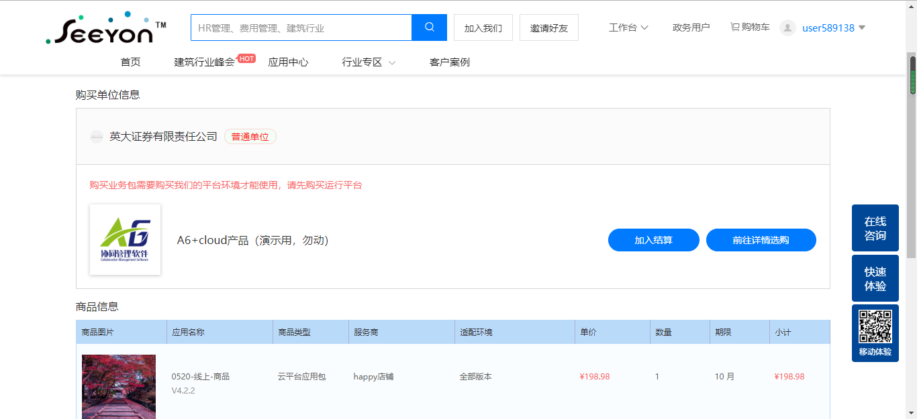The width and height of the screenshot is (917, 419).
Task: Click the A6 协同管理软件 product image
Action: tap(125, 240)
